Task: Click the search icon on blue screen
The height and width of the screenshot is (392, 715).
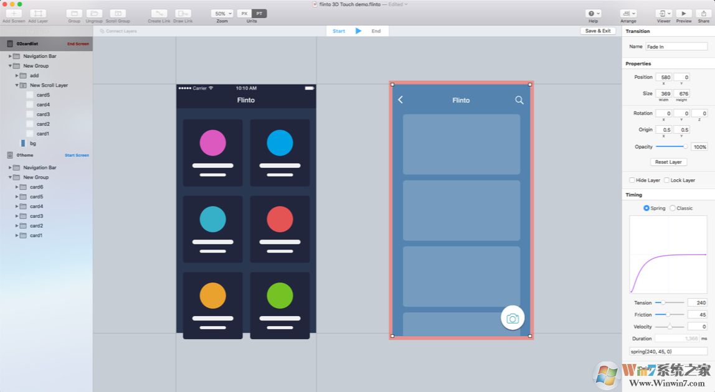Action: [519, 100]
